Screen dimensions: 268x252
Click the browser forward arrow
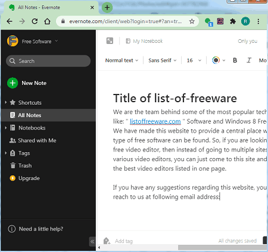point(22,21)
